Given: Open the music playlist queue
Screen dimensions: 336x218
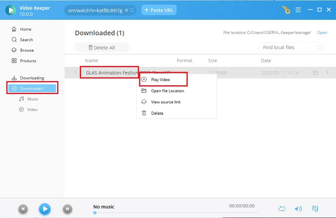Looking at the screenshot, I should point(315,209).
